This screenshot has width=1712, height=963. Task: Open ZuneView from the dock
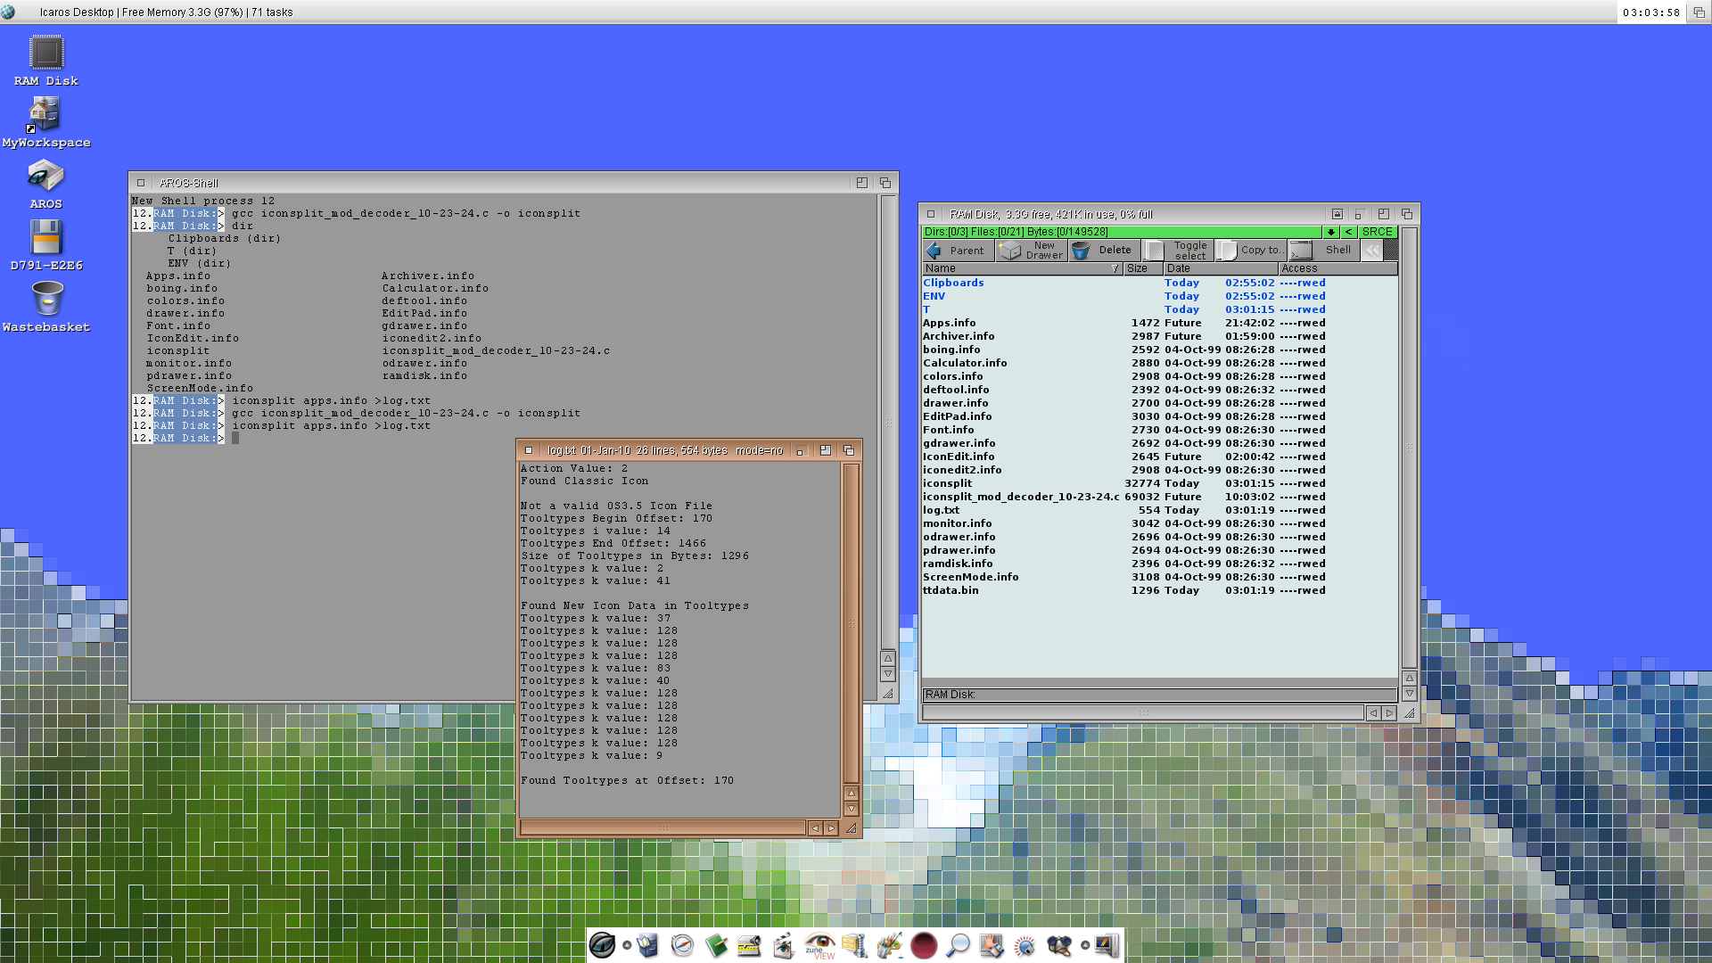819,945
